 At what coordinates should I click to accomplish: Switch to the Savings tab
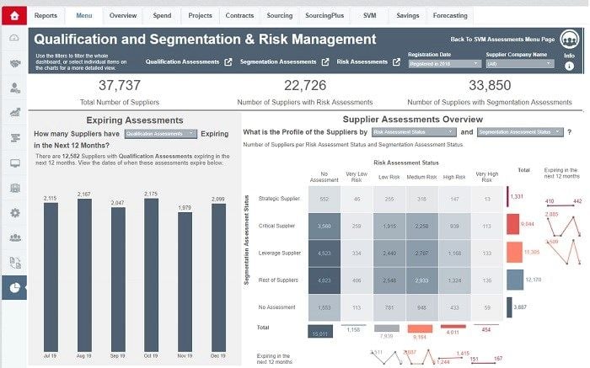click(407, 15)
